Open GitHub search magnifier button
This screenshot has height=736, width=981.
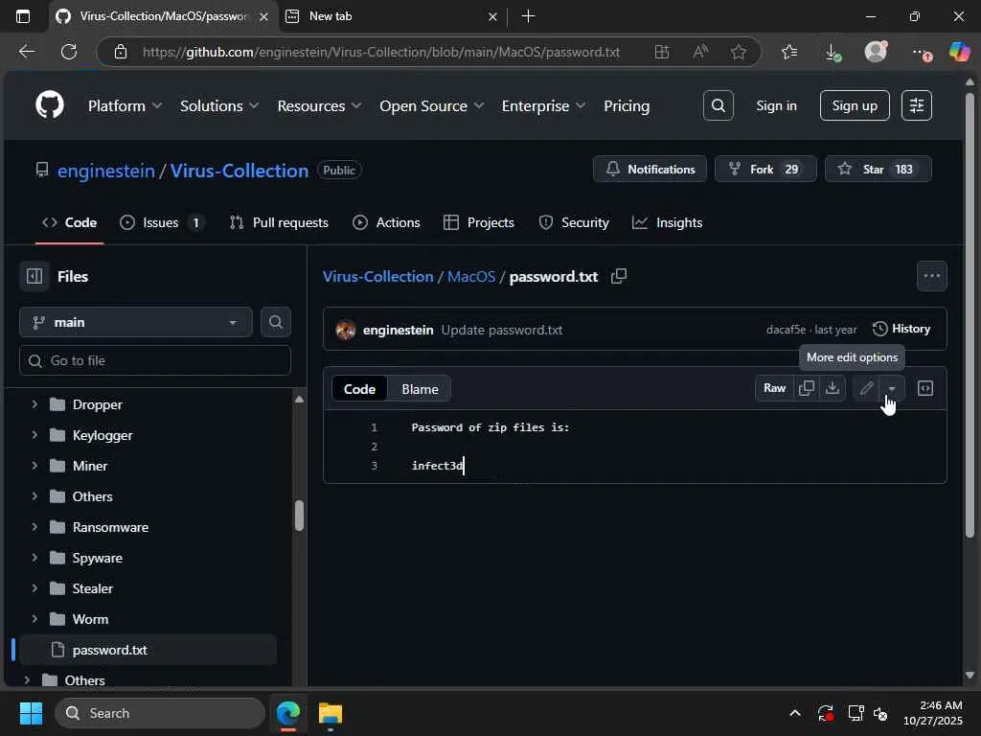(x=719, y=105)
